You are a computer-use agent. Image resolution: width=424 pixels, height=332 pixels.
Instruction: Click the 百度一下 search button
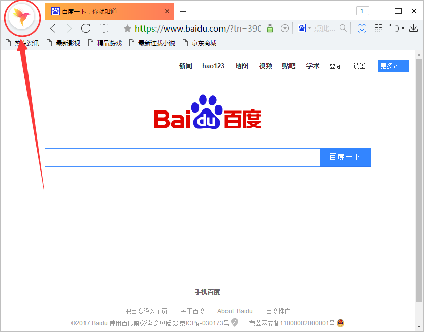coord(345,157)
